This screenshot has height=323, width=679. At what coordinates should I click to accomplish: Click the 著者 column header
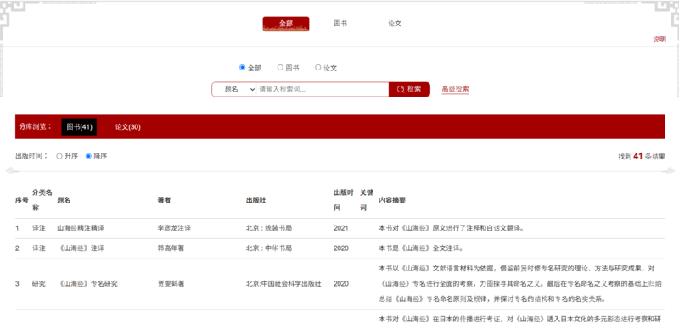(164, 200)
